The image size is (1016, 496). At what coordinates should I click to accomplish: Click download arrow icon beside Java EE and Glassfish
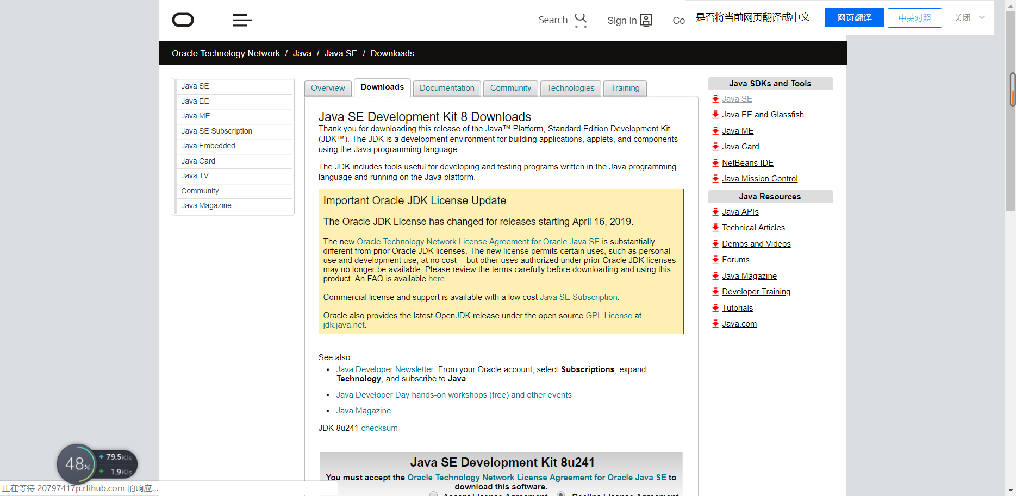click(x=715, y=115)
